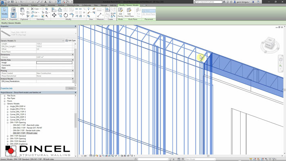Expand the Corner_DIN_200P-3 tree node
286x161 pixels.
coord(8,117)
